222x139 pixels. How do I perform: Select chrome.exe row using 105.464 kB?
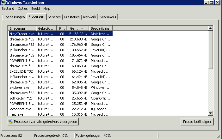[x=61, y=55]
